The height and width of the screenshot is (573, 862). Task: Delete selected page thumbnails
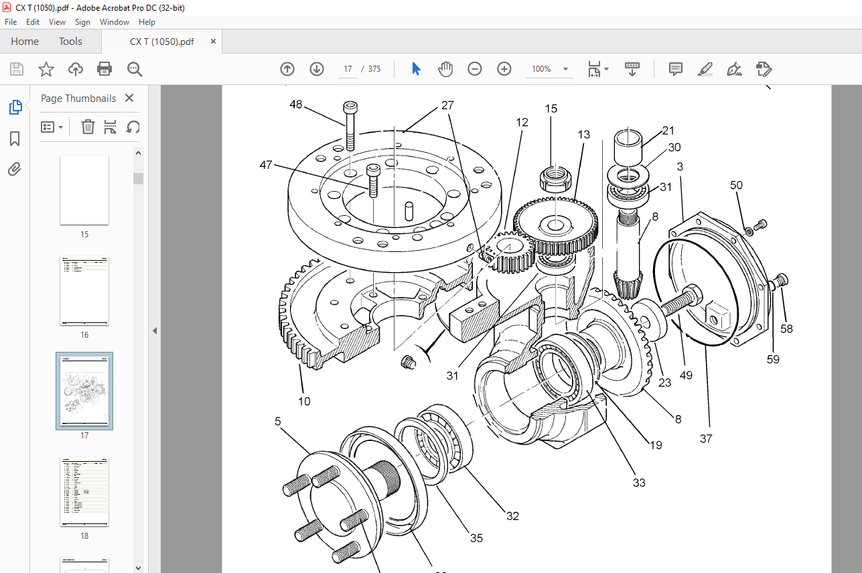coord(88,127)
